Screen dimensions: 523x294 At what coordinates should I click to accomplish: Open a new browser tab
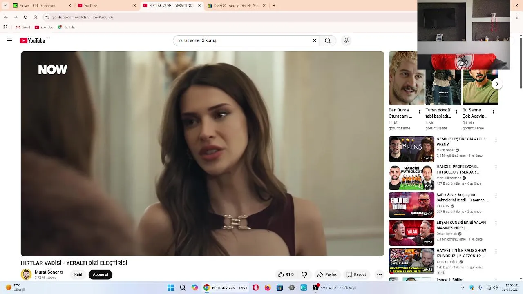274,5
